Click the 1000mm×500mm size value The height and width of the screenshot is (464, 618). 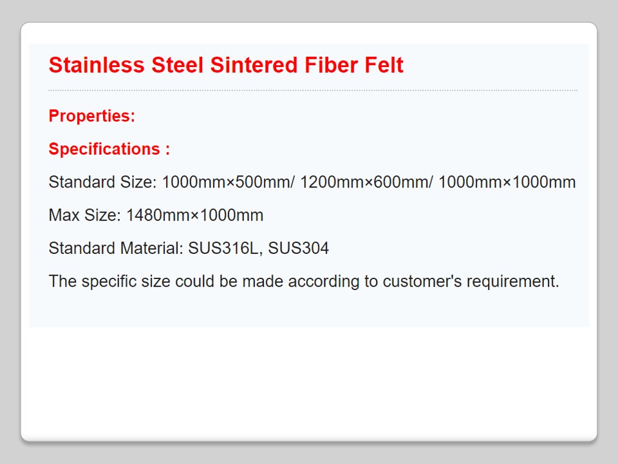pos(226,182)
